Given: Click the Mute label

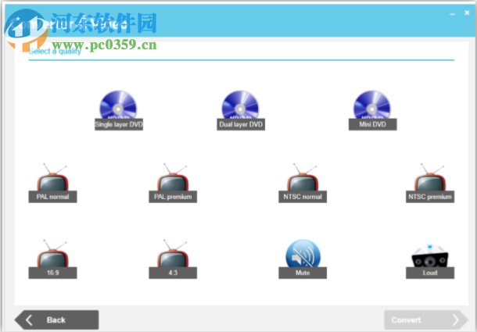Looking at the screenshot, I should coord(303,273).
